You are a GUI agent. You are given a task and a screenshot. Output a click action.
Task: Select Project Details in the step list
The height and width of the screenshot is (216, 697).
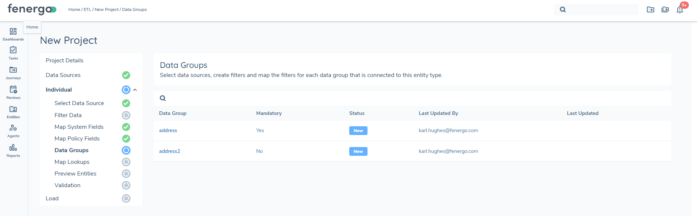click(64, 61)
